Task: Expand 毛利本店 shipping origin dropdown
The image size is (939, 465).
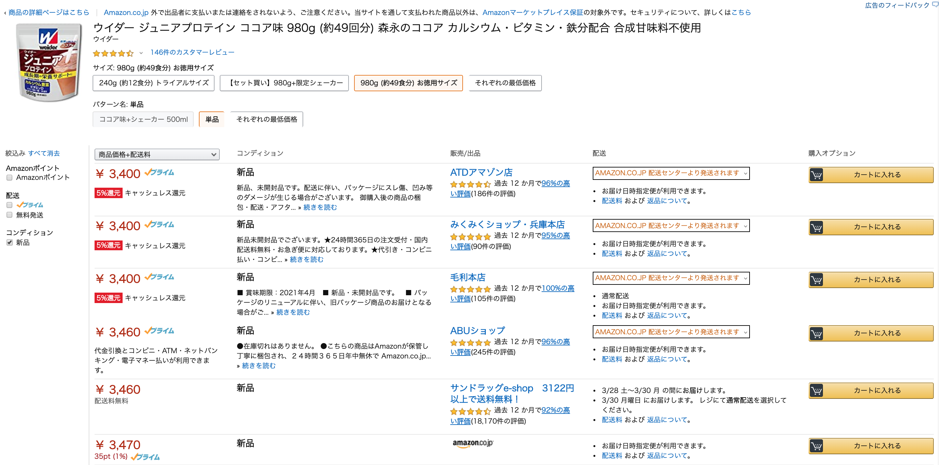Action: point(671,278)
